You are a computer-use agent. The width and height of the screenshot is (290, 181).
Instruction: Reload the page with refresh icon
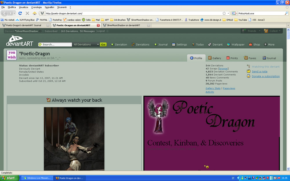coord(20,13)
